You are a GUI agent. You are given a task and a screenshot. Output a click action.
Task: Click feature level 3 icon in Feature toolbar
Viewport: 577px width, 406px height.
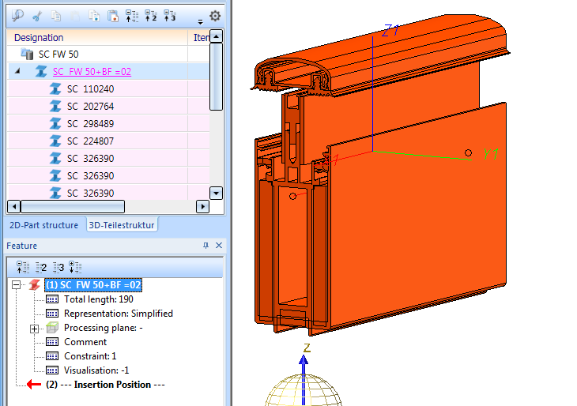coord(58,267)
